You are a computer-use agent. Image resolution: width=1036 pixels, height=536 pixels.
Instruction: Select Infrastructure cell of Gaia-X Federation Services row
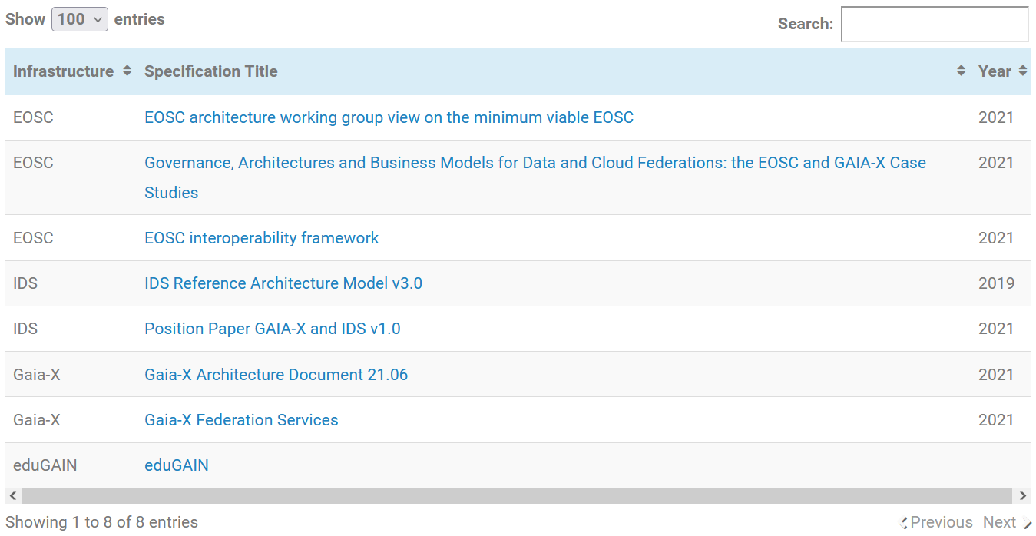click(x=37, y=420)
